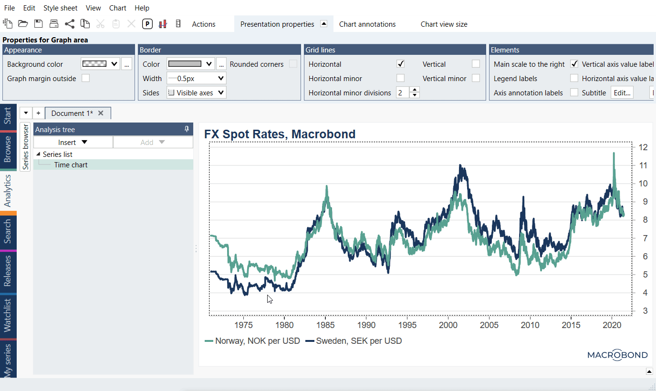Disable Horizontal grid lines checkbox
The image size is (656, 391).
[x=401, y=64]
